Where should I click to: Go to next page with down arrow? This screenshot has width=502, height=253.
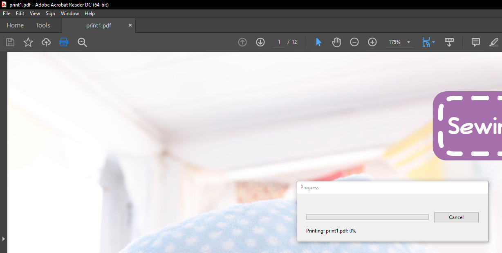click(x=260, y=42)
